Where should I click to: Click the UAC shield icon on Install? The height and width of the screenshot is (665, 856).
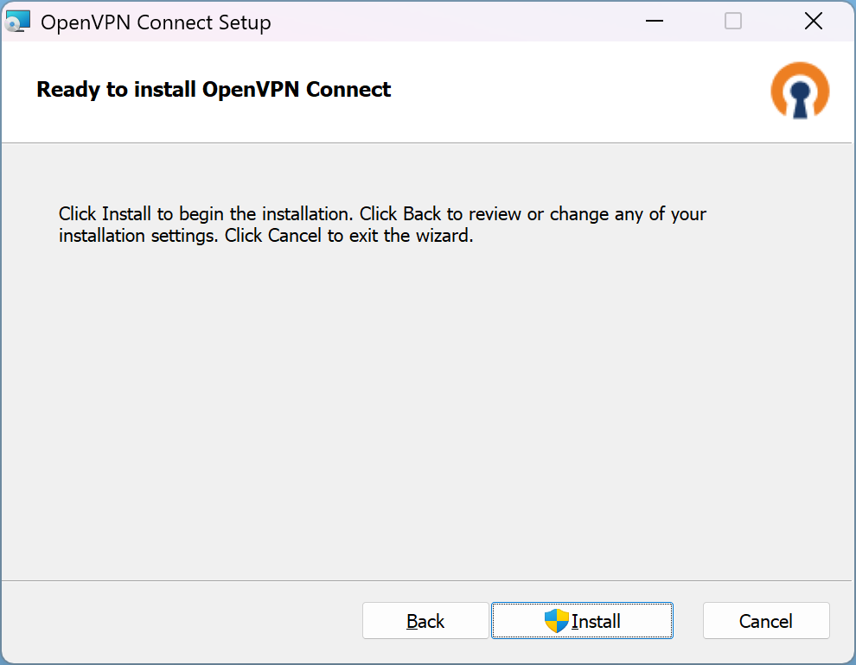(x=556, y=621)
